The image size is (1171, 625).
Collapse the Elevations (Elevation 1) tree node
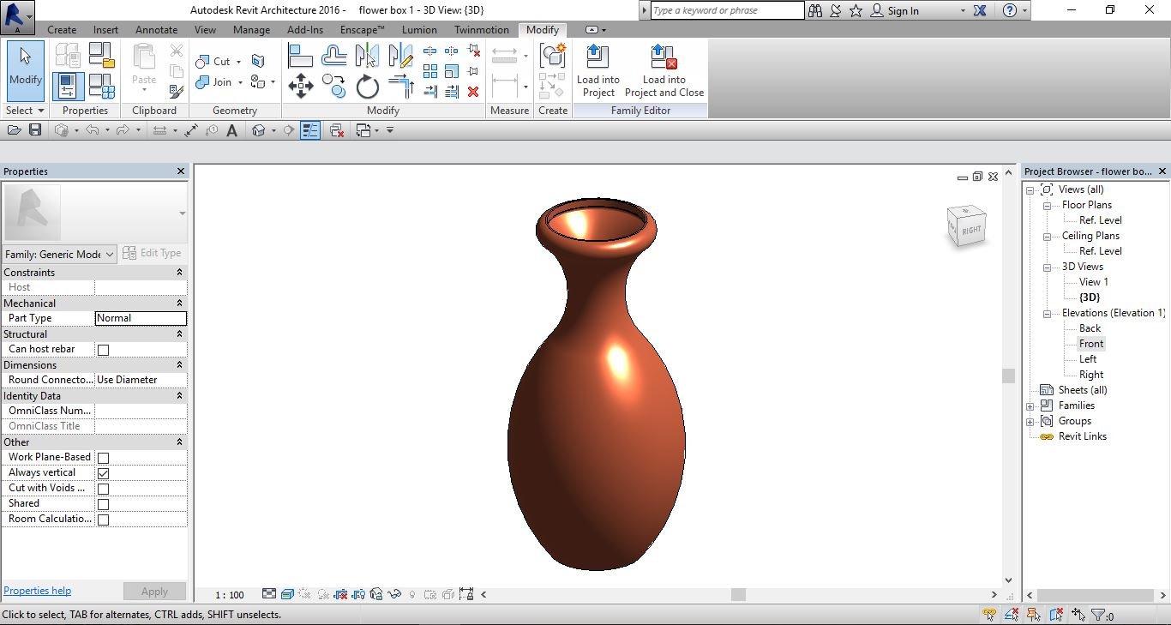tap(1047, 313)
